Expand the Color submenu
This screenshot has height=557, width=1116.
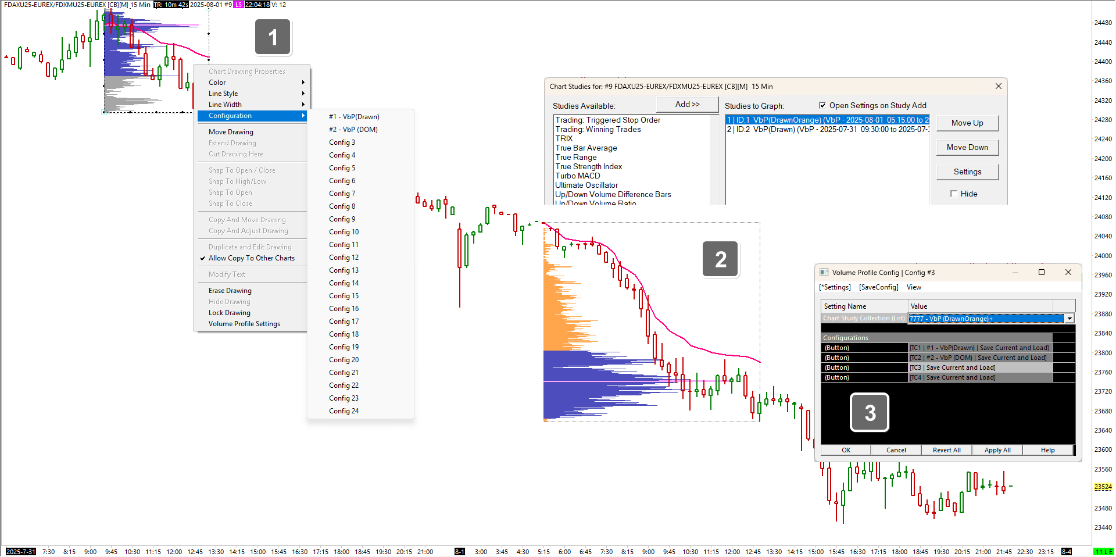coord(251,83)
